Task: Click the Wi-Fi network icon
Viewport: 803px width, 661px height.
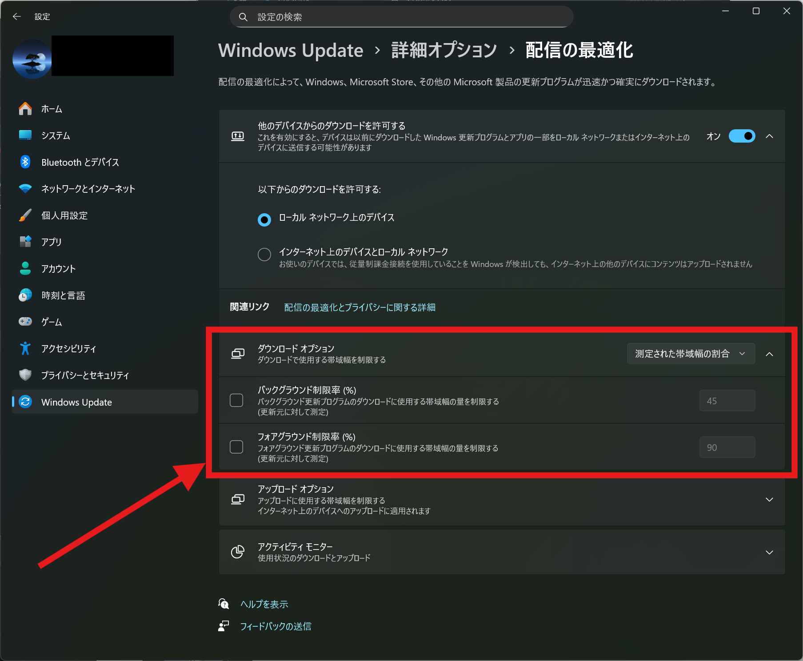Action: (25, 189)
